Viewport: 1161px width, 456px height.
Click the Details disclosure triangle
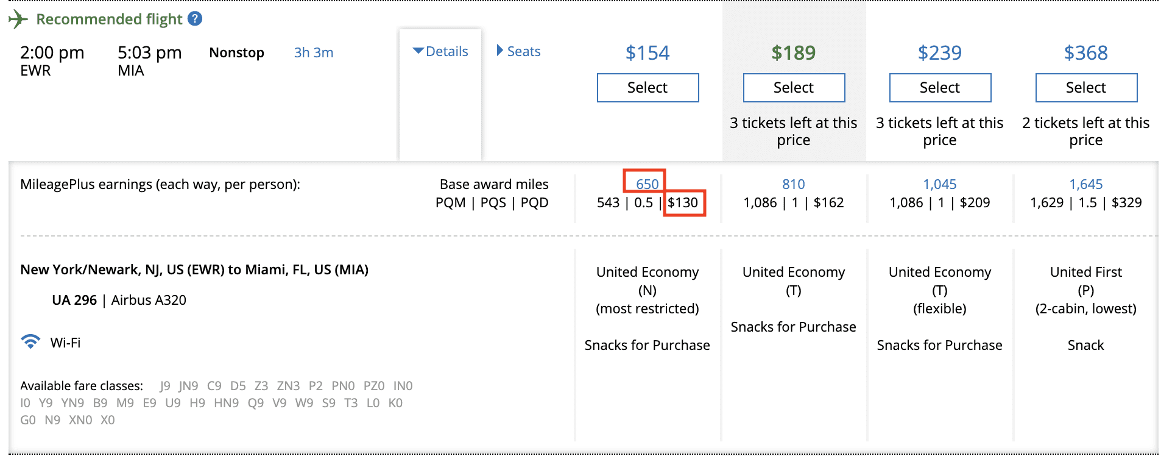(417, 51)
